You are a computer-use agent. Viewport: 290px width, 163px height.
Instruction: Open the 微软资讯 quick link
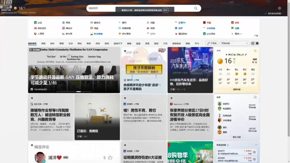(x=40, y=28)
